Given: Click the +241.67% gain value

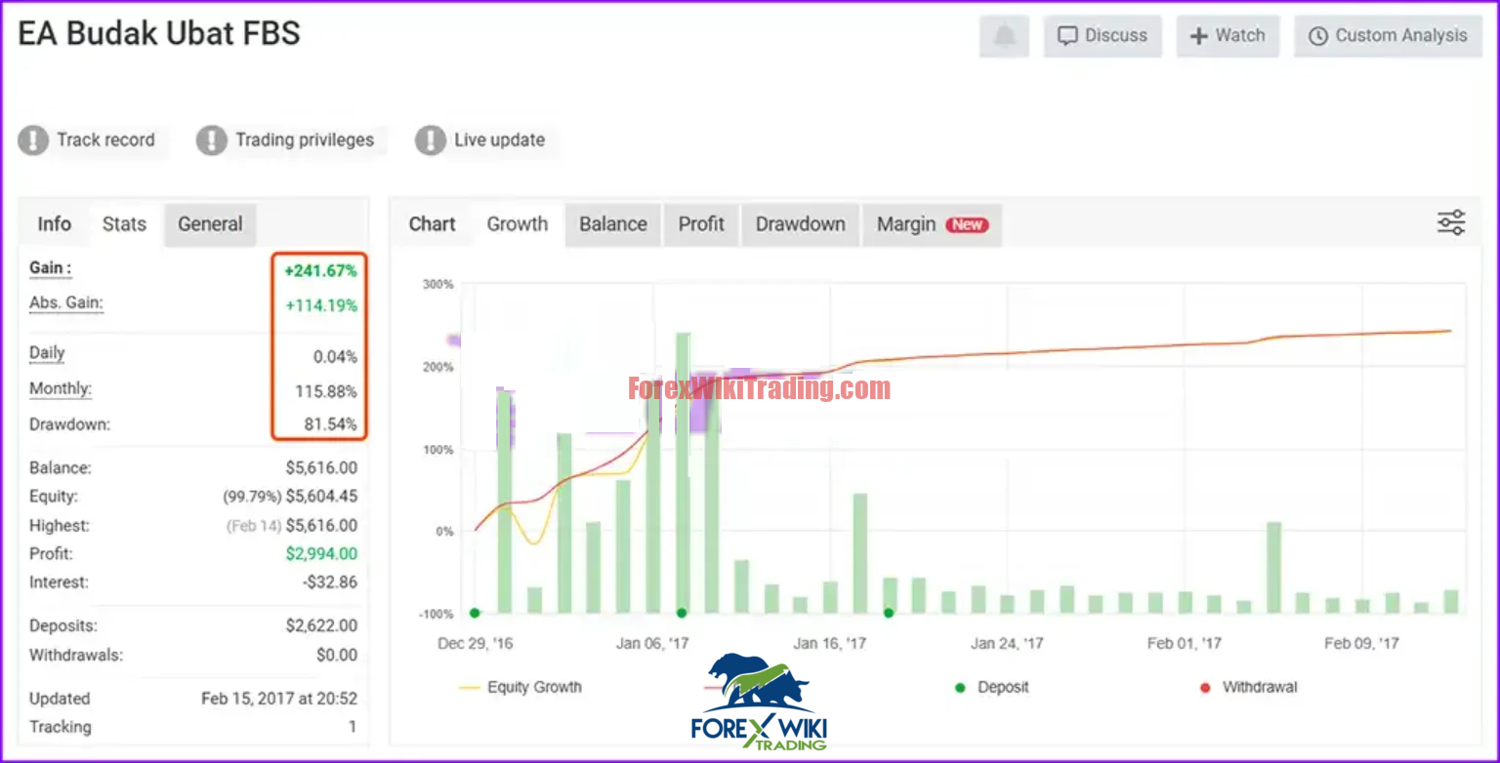Looking at the screenshot, I should [x=320, y=270].
